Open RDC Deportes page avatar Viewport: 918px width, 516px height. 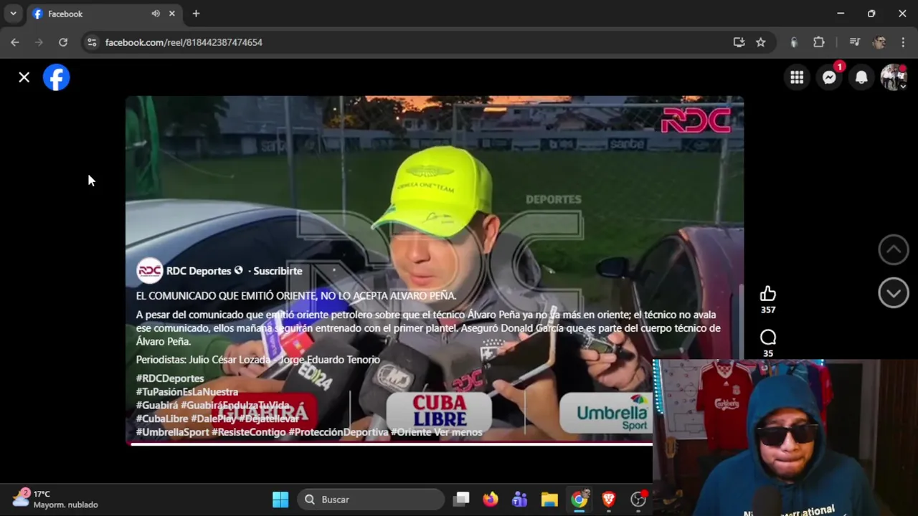(149, 271)
